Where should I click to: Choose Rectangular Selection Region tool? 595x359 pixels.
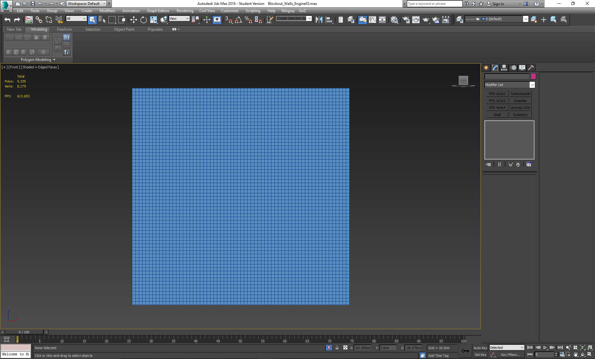coord(112,20)
